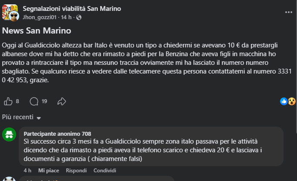Click the share arrow icon
The width and height of the screenshot is (297, 181).
click(61, 101)
